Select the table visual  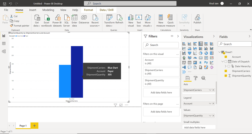(x=190, y=63)
